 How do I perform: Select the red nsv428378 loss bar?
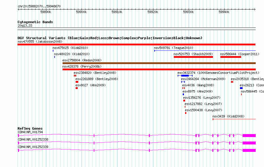(159, 69)
